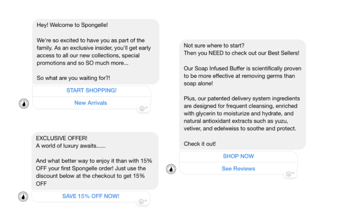Click the START SHOPPING! button

[91, 91]
